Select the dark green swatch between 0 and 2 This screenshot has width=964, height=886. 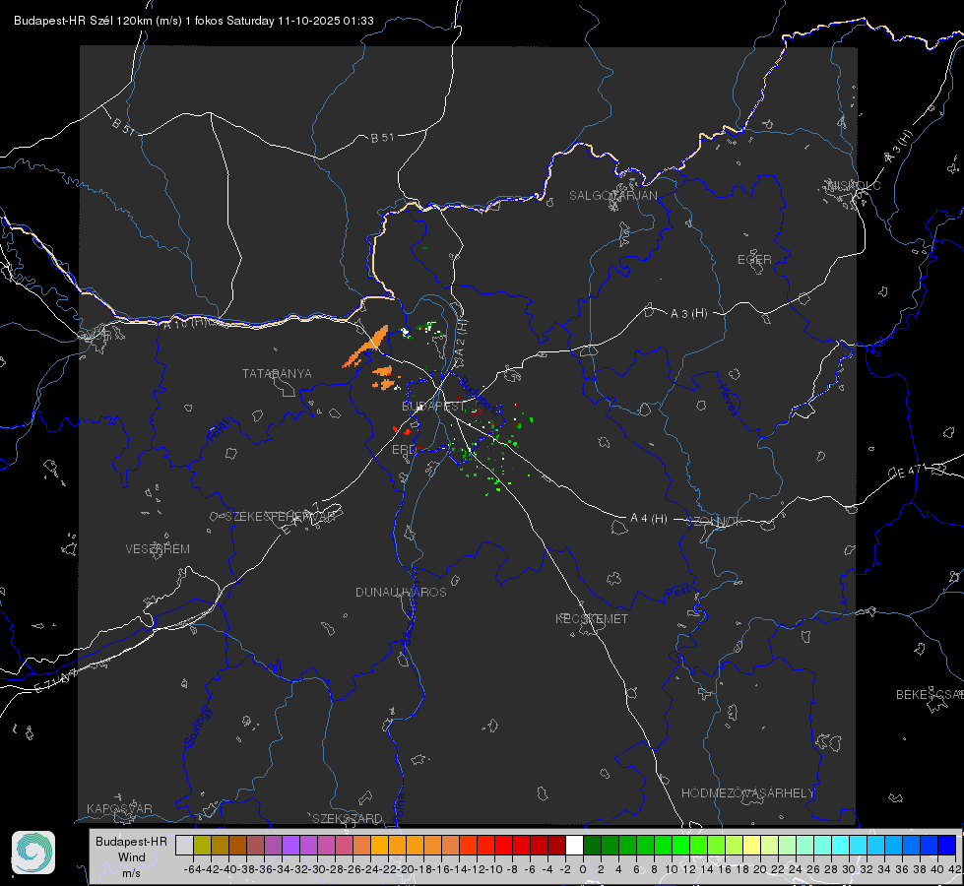[x=592, y=845]
